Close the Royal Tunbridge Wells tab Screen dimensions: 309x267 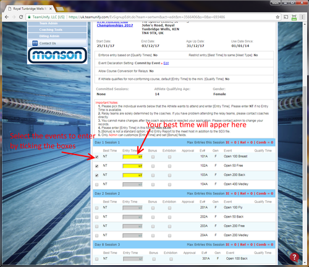pyautogui.click(x=51, y=9)
